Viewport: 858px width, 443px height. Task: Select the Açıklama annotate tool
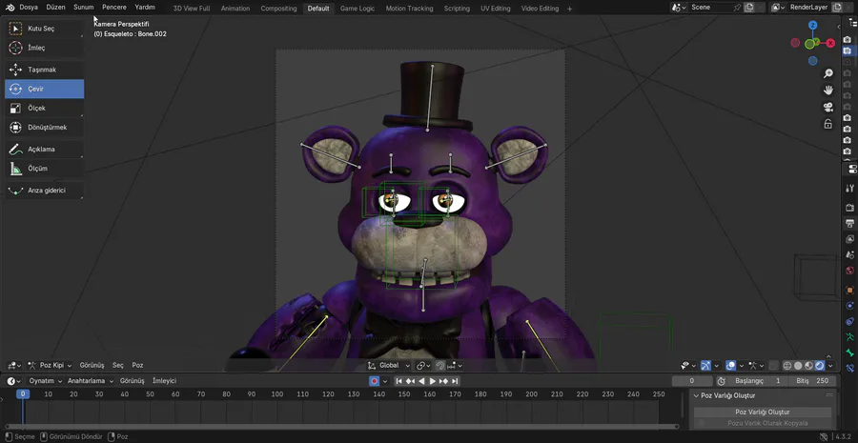(44, 149)
